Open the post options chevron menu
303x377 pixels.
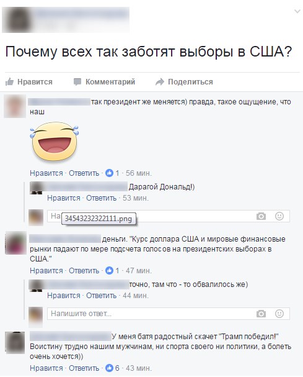[x=297, y=11]
